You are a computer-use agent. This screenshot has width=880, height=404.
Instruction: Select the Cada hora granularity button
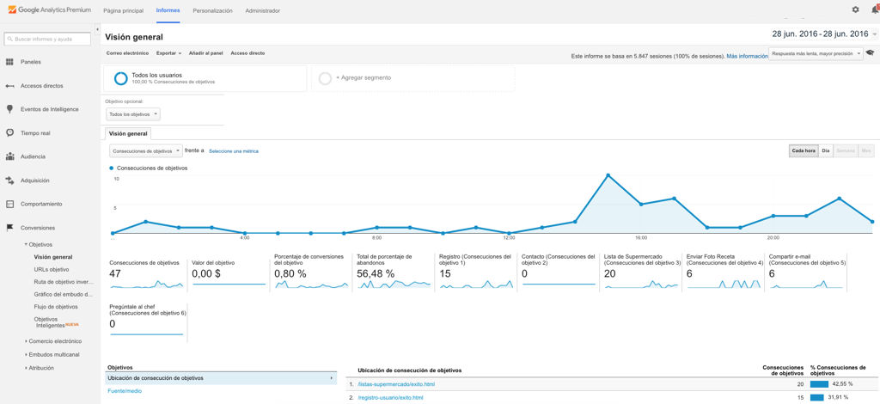804,150
